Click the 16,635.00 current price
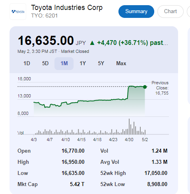 [x=46, y=41]
